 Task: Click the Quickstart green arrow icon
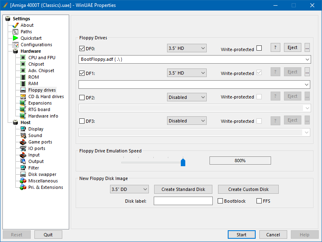coord(16,38)
